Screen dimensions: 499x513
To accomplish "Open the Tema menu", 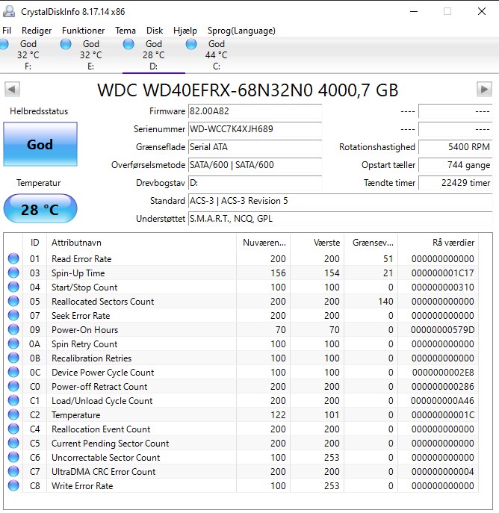I will click(125, 31).
